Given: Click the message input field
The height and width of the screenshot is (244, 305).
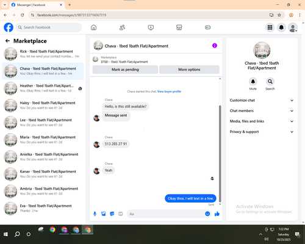Looking at the screenshot, I should [x=166, y=213].
